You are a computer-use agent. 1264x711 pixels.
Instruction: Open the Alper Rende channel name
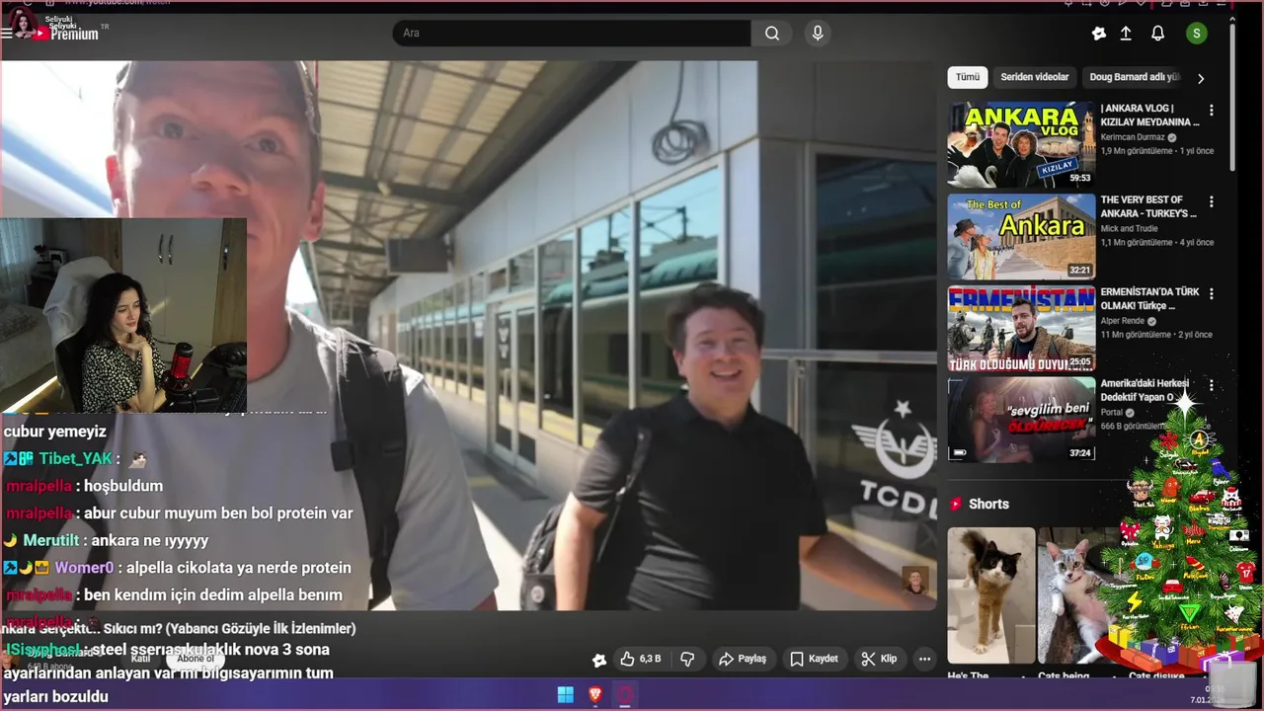click(1123, 321)
